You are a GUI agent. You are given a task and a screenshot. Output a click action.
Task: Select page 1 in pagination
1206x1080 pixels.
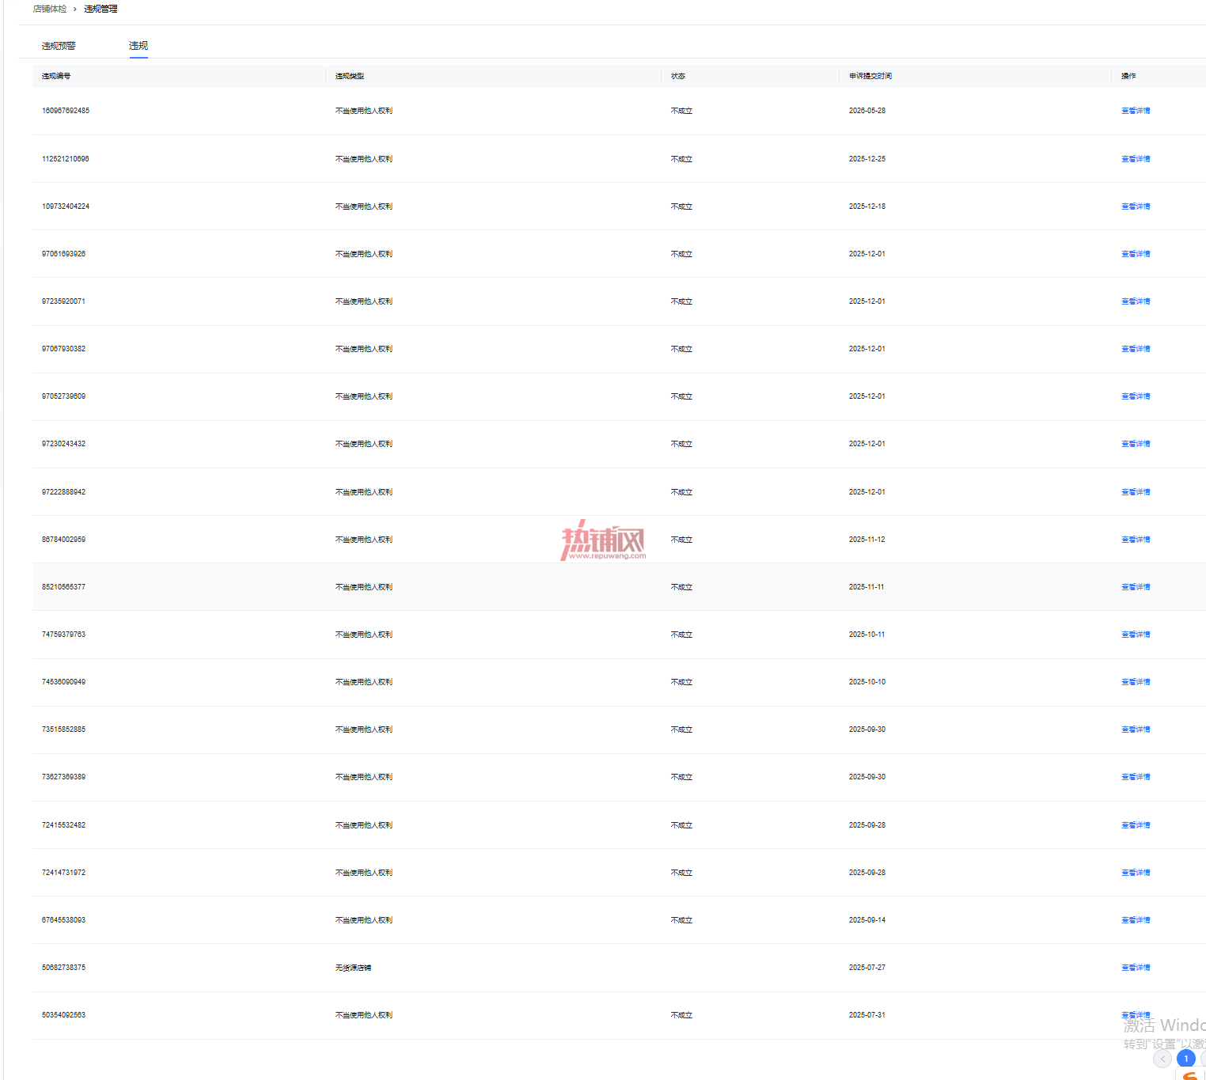tap(1185, 1058)
